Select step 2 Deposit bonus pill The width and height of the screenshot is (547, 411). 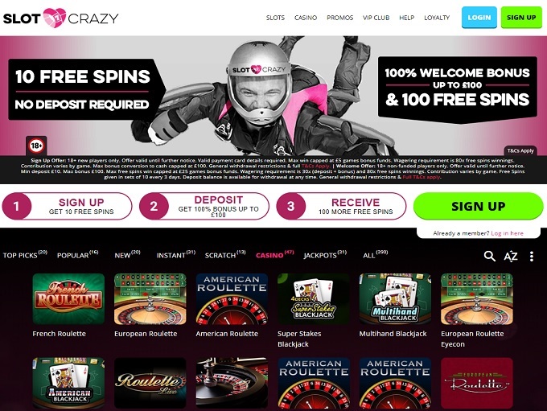coord(204,206)
